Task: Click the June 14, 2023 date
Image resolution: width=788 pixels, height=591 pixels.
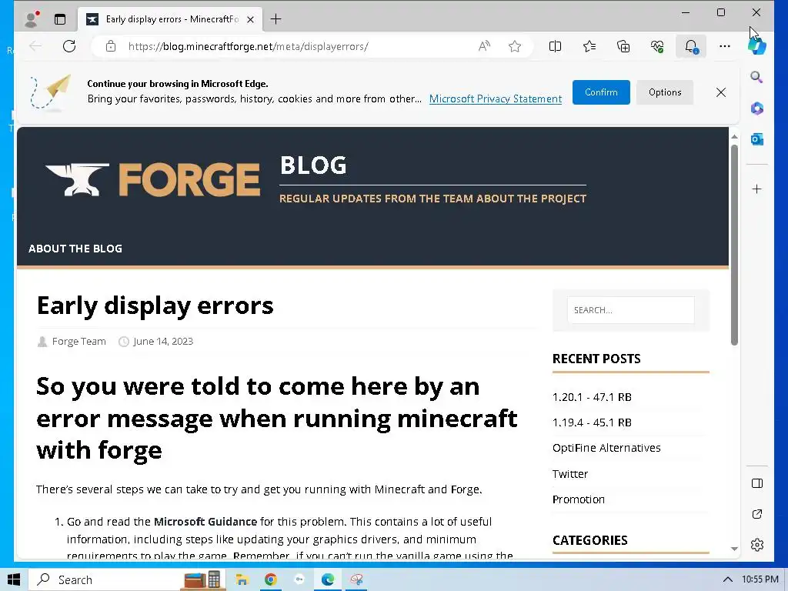Action: pyautogui.click(x=163, y=342)
